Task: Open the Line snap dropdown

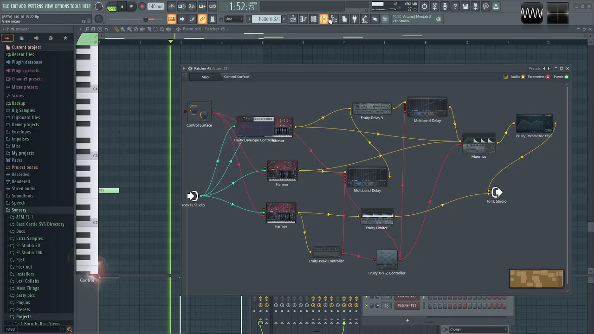Action: [x=234, y=19]
